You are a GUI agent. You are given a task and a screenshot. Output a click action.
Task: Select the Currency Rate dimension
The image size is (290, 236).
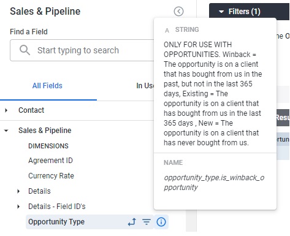(51, 176)
